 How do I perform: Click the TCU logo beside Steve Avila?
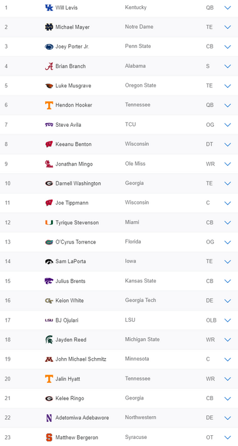point(49,125)
